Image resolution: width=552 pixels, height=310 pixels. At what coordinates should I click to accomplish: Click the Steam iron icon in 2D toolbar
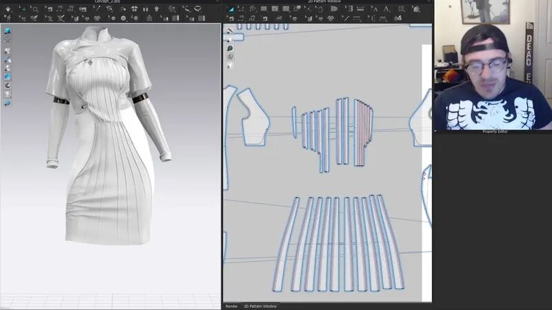[279, 19]
